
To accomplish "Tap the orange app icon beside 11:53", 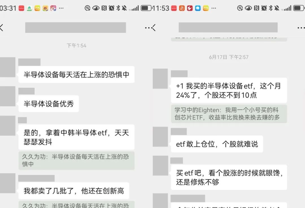I will 182,8.
